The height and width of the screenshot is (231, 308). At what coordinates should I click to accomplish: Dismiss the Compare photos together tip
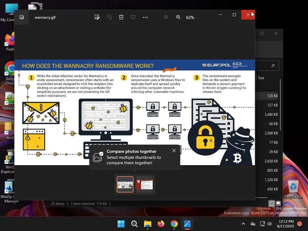click(174, 151)
